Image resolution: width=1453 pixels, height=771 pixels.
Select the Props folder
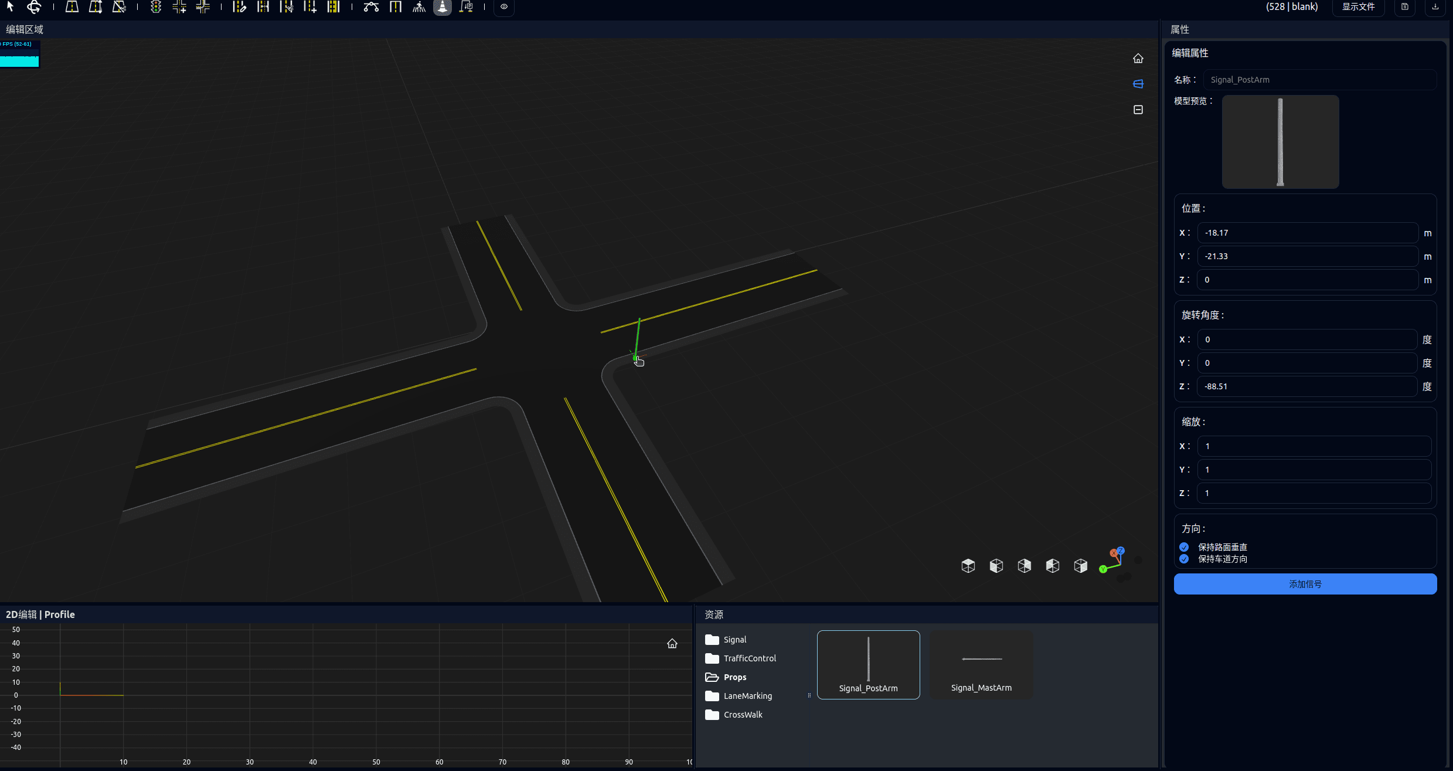[x=726, y=677]
